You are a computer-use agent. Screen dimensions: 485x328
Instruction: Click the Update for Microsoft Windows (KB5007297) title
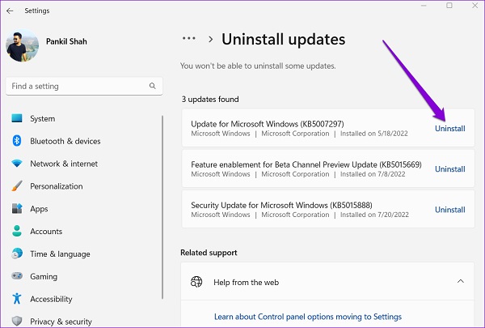point(268,124)
